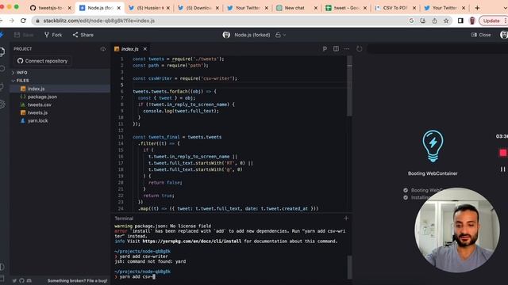Switch to the CSV To PDF tab

tap(395, 8)
